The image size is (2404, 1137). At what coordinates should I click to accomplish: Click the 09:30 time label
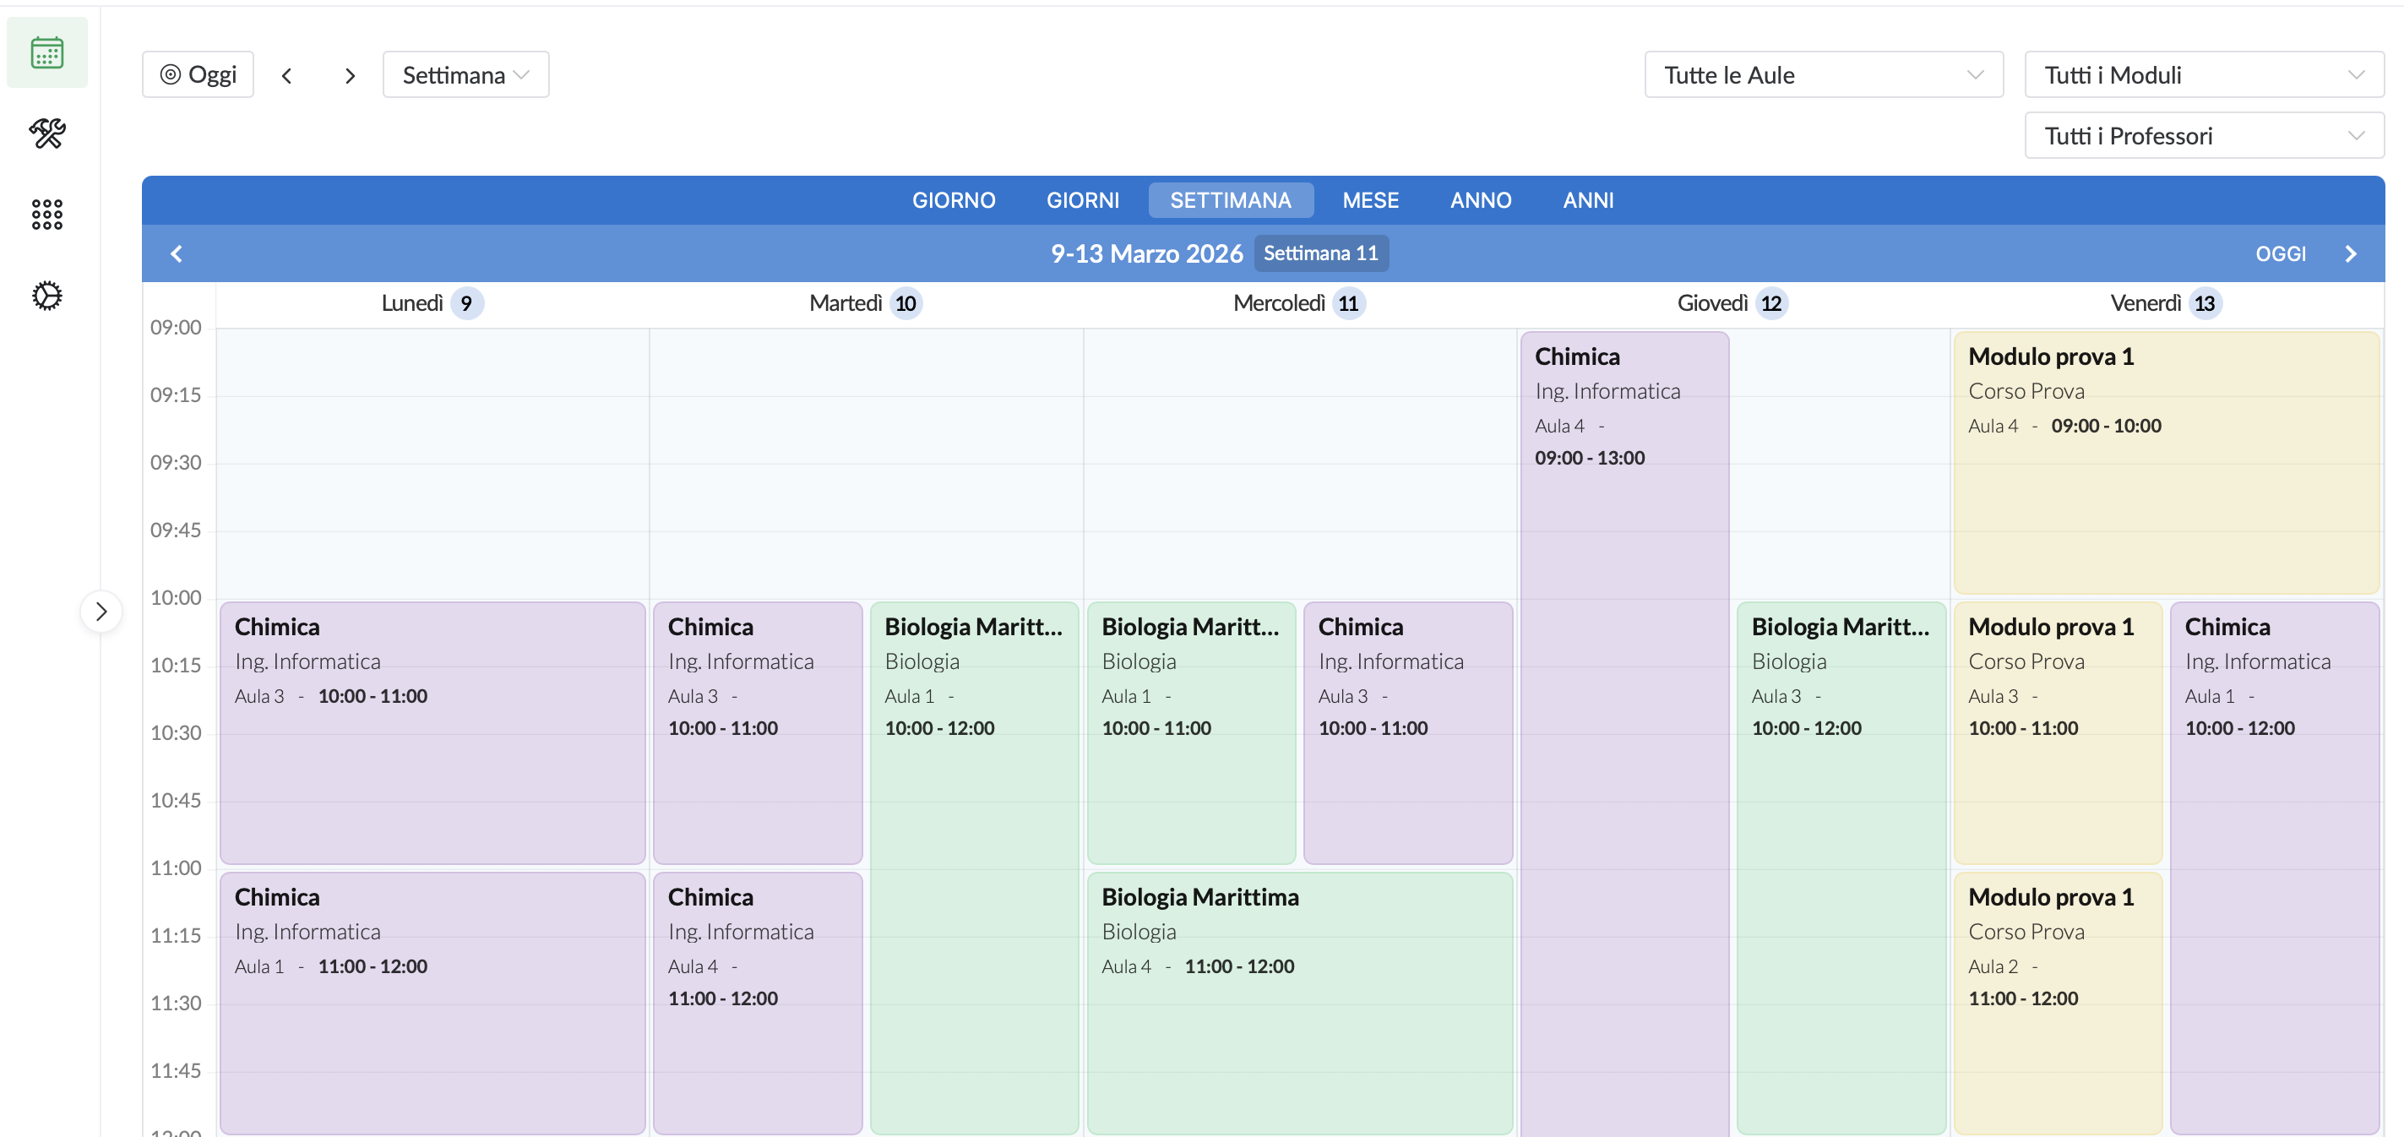click(176, 463)
